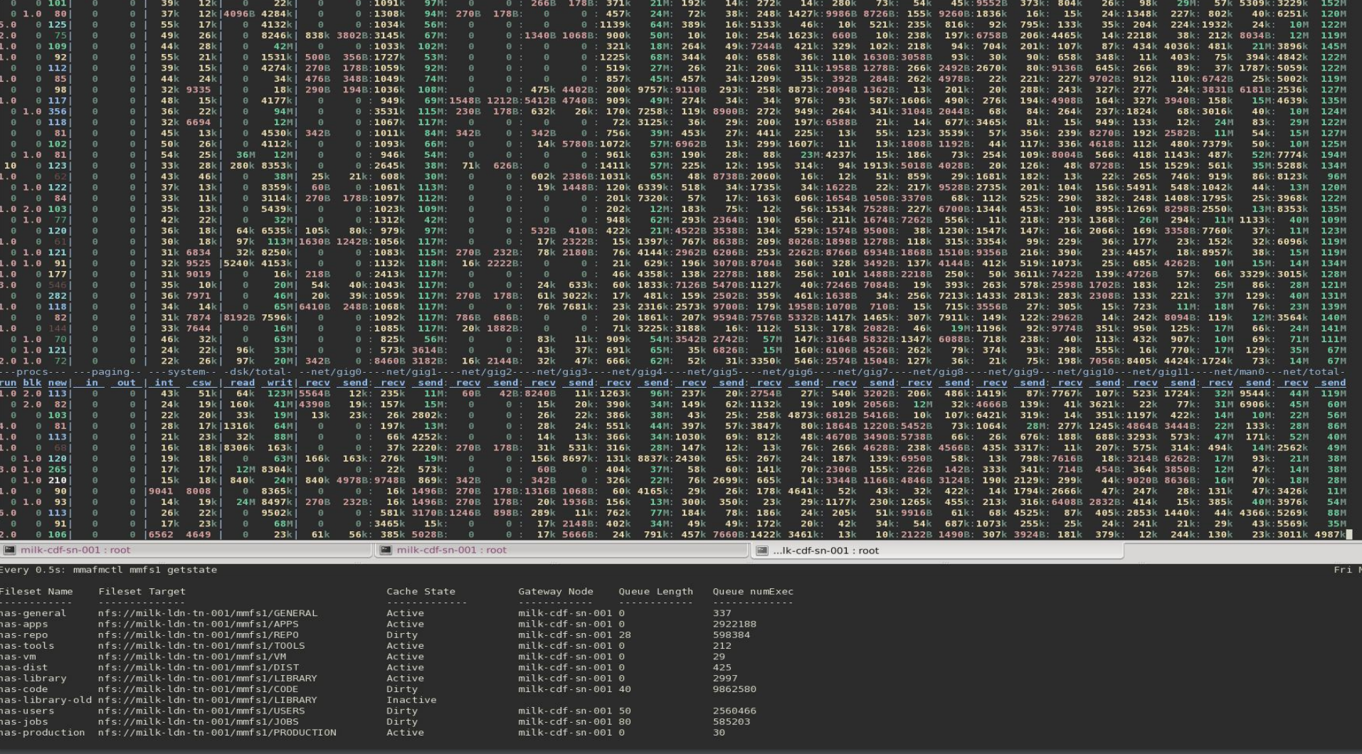Click the queue length value '80' for nas-jobs

pos(625,721)
